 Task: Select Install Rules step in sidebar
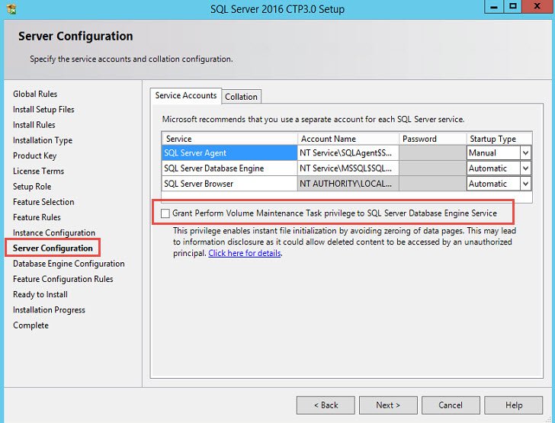34,125
